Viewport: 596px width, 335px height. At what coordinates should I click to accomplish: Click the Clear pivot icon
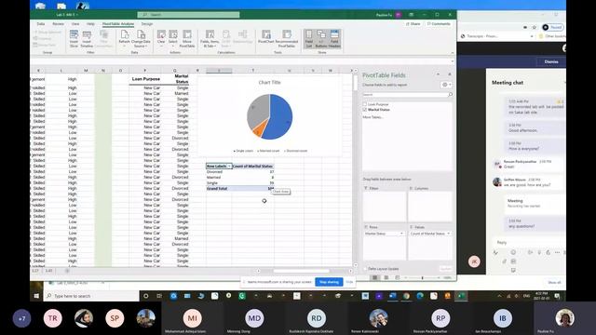click(x=161, y=37)
